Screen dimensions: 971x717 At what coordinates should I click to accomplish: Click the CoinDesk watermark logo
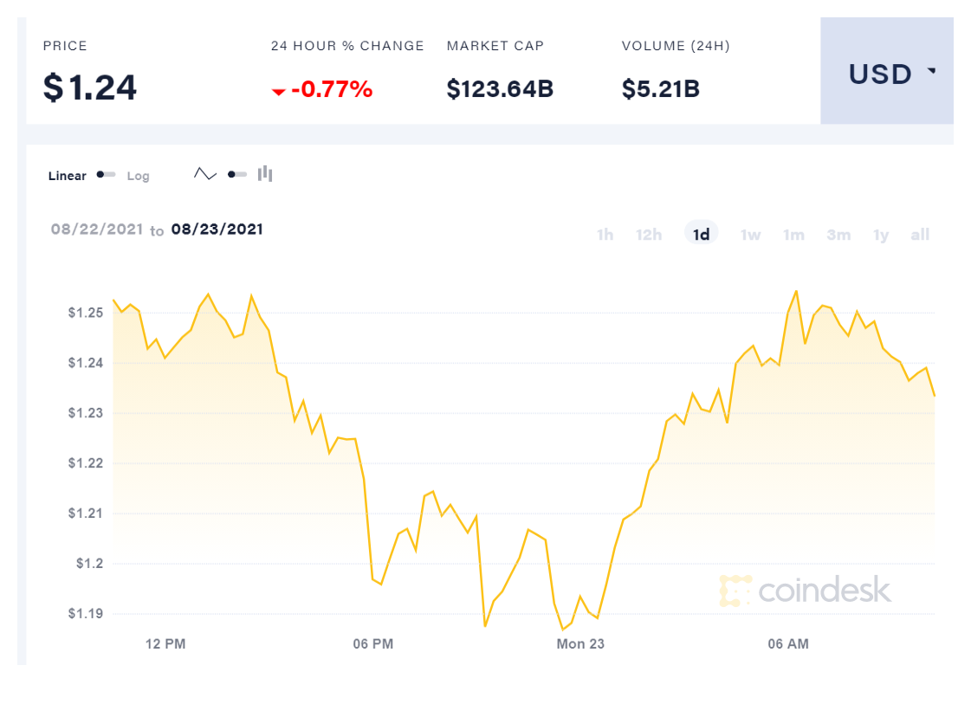tap(805, 590)
